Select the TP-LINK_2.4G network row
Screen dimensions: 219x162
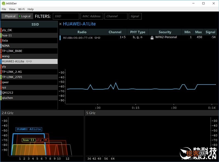click(x=29, y=72)
